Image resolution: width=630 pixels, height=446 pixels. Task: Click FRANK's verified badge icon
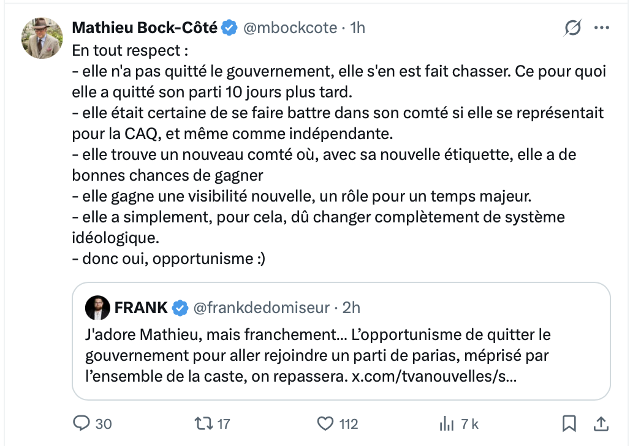pyautogui.click(x=180, y=308)
